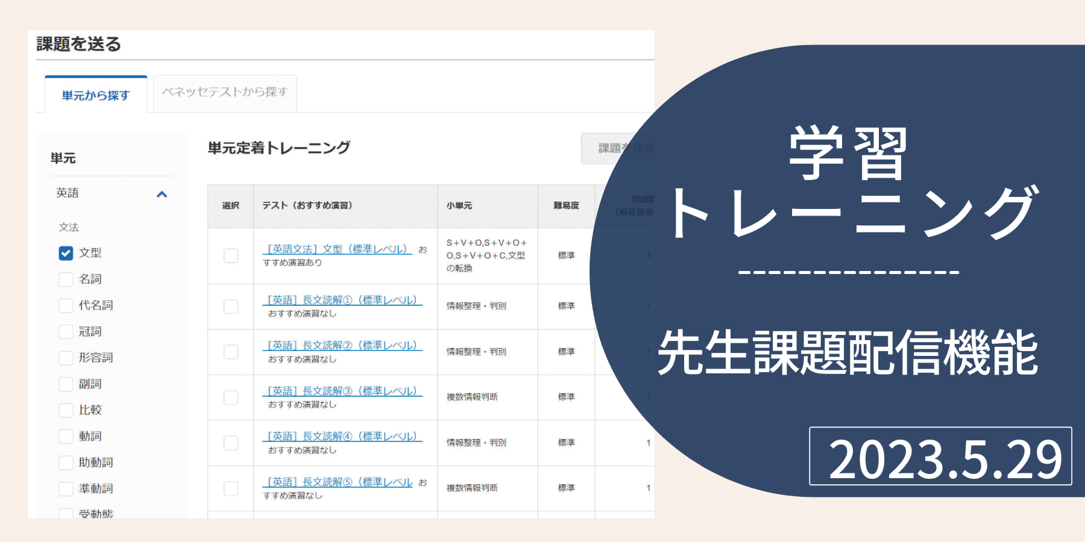This screenshot has height=542, width=1085.
Task: Toggle the 比較 checkbox
Action: click(x=66, y=410)
